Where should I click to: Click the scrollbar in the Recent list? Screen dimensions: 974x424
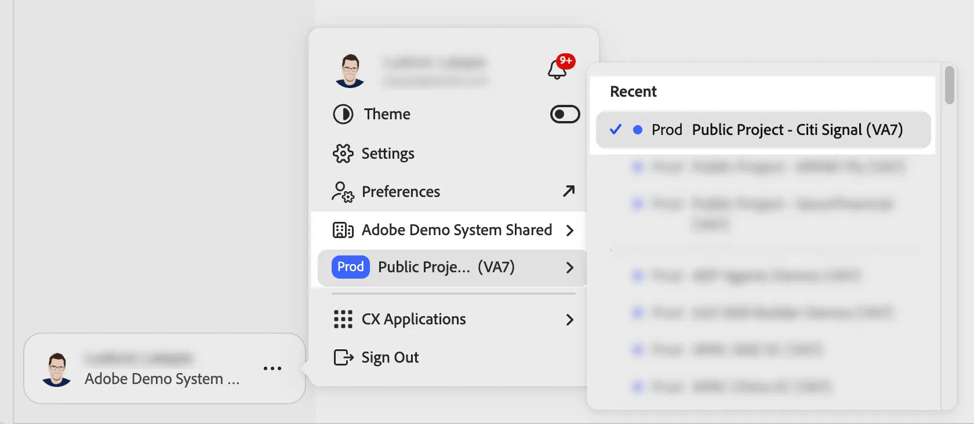click(x=949, y=85)
